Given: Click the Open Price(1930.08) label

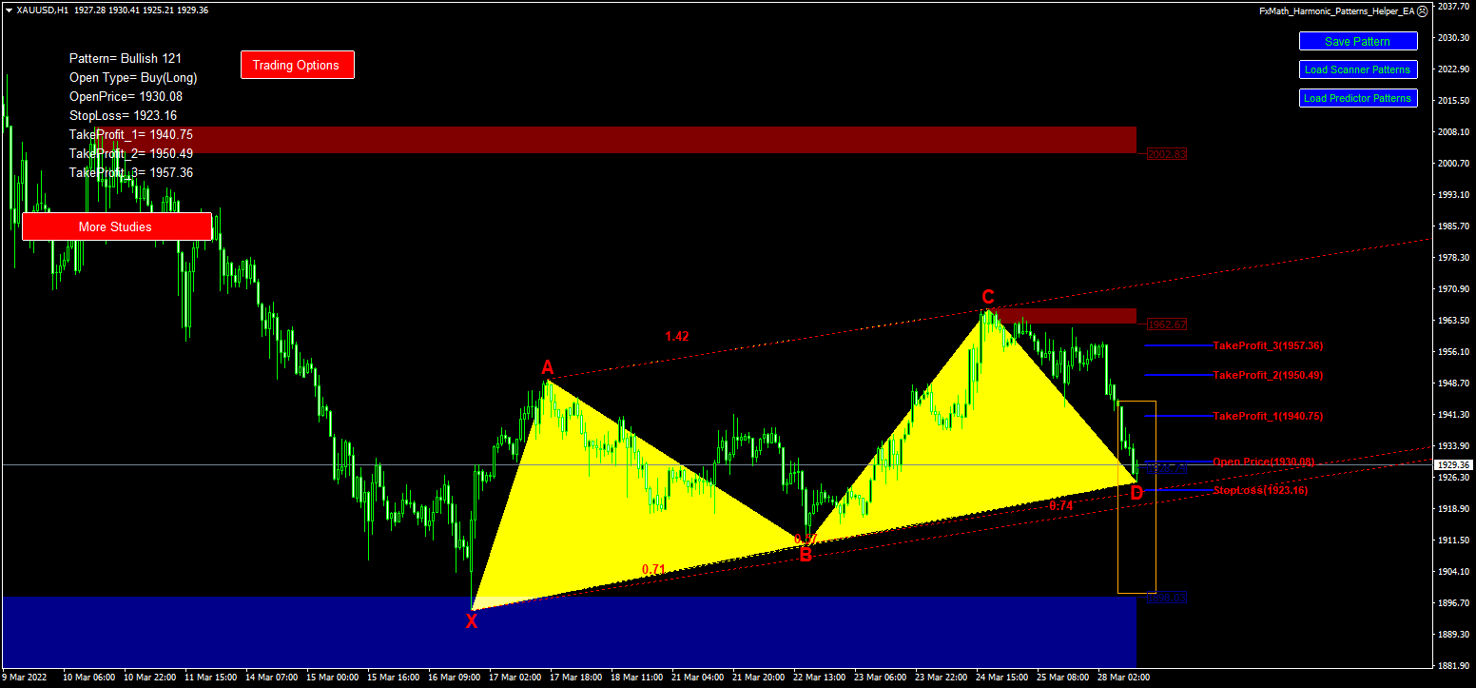Looking at the screenshot, I should [x=1264, y=462].
